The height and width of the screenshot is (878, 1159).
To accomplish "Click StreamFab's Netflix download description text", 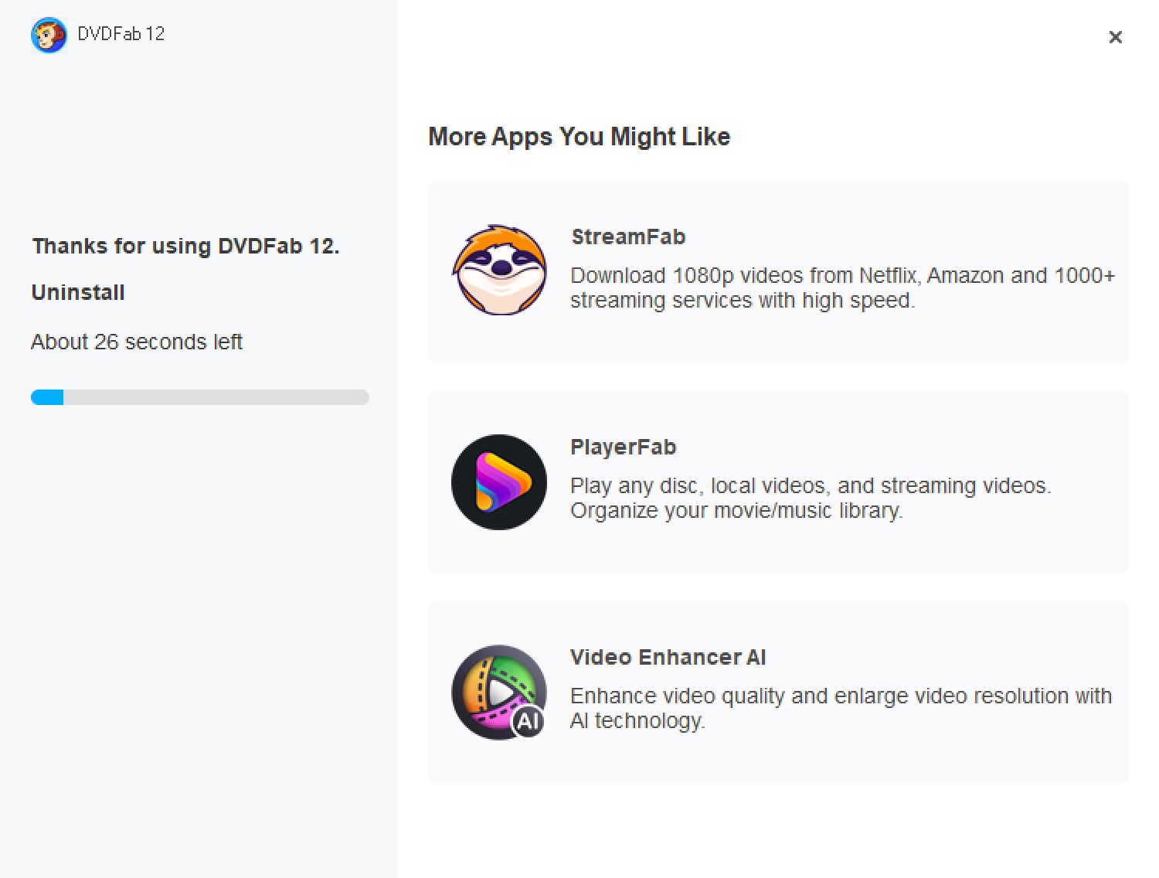I will pos(842,288).
